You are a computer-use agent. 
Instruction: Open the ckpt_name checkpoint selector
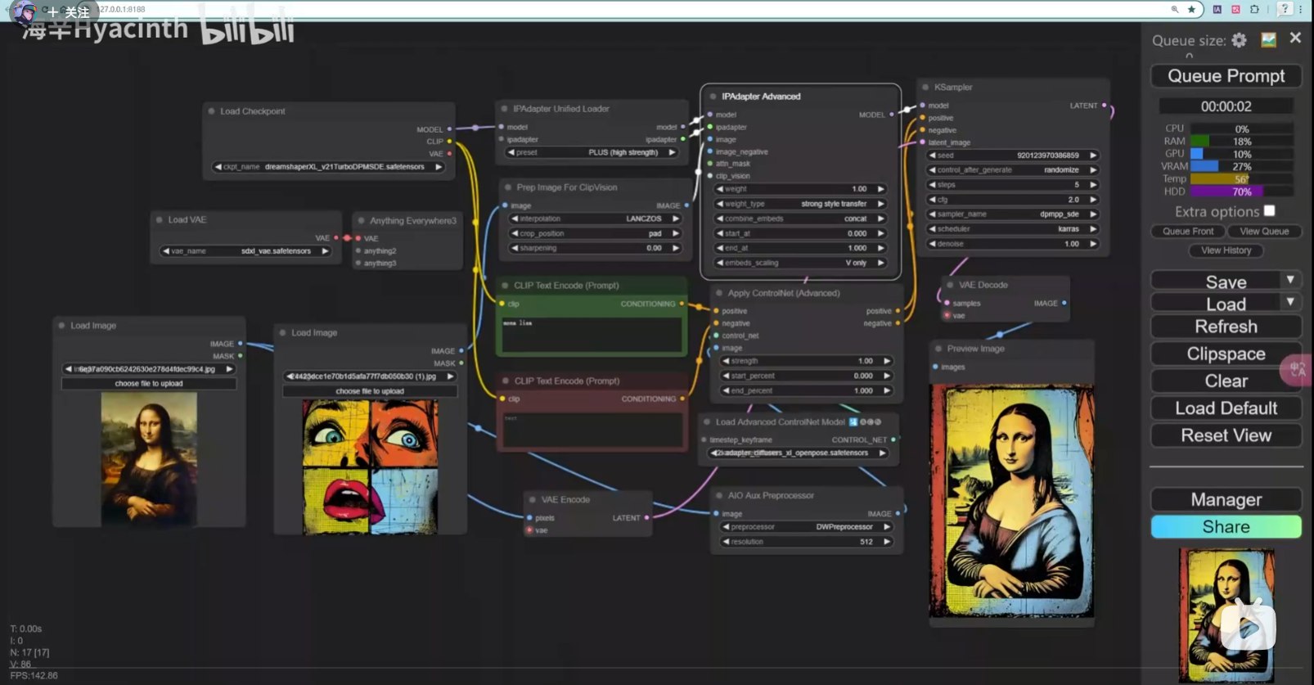[x=327, y=167]
